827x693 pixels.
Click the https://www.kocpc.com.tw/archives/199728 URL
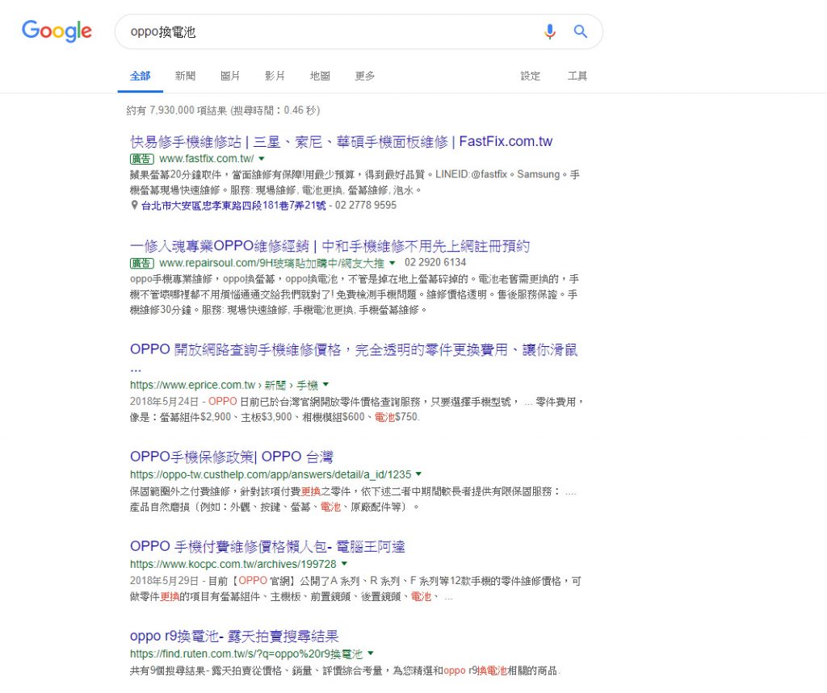click(233, 564)
